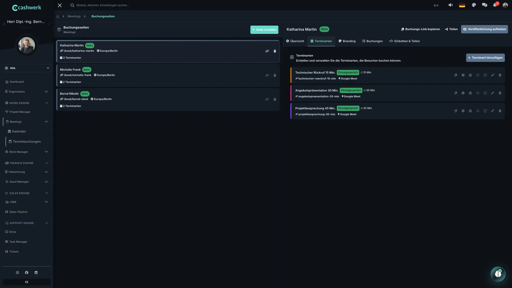Viewport: 512px width, 288px height.
Task: Open notifications bell
Action: (495, 5)
